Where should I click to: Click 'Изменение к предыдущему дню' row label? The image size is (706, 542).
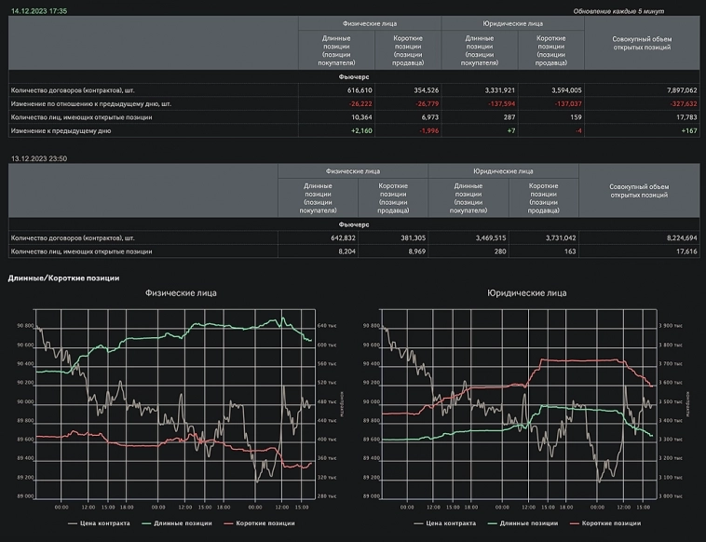click(x=61, y=131)
